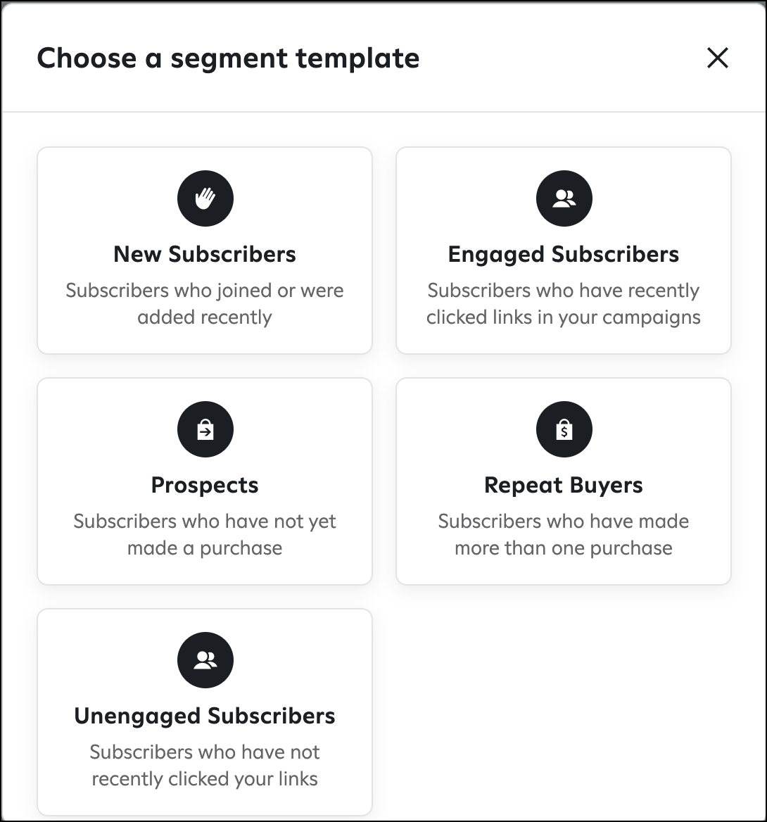This screenshot has height=822, width=767.
Task: Dismiss the dialog with the X
Action: (717, 58)
